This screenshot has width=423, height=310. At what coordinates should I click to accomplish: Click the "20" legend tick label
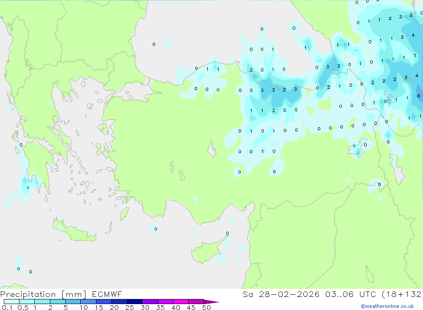[x=114, y=307]
